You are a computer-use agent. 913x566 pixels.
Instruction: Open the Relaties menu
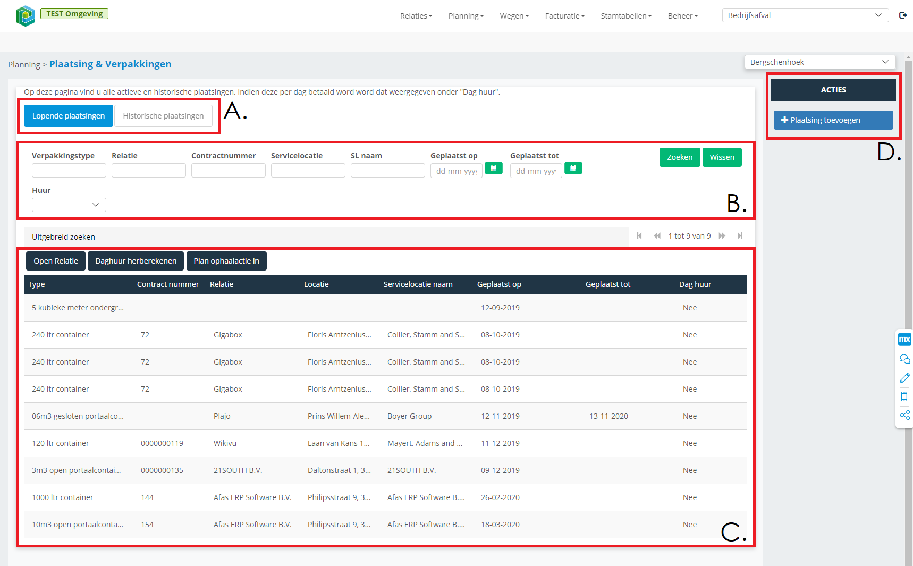click(x=416, y=16)
